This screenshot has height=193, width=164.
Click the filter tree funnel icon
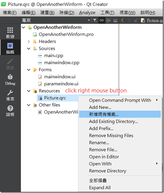pos(95,20)
